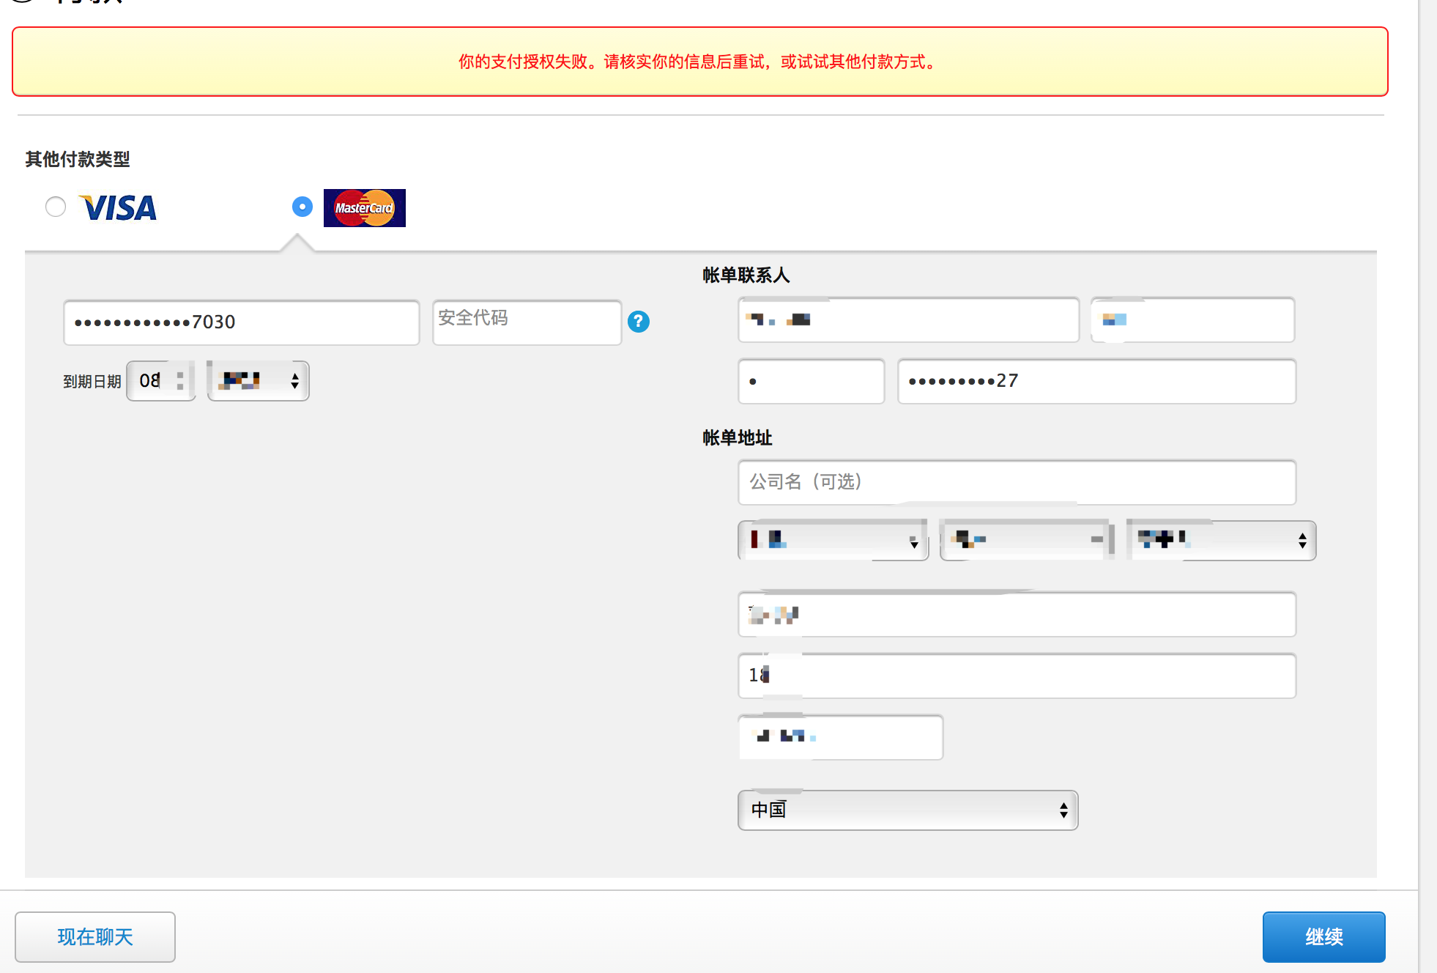The width and height of the screenshot is (1437, 973).
Task: Select the VISA radio button
Action: [54, 207]
